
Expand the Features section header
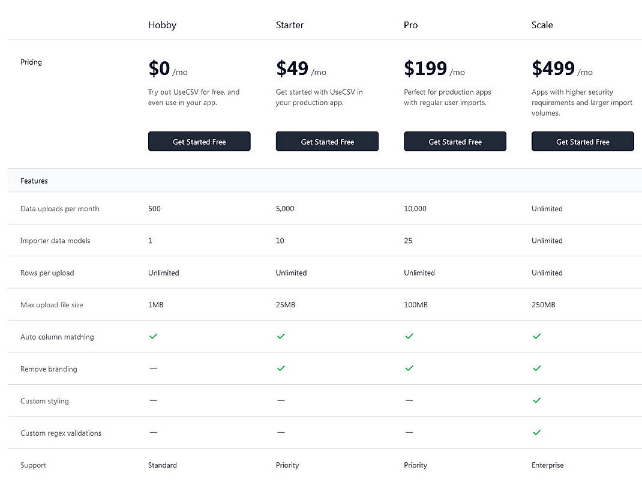(x=34, y=181)
